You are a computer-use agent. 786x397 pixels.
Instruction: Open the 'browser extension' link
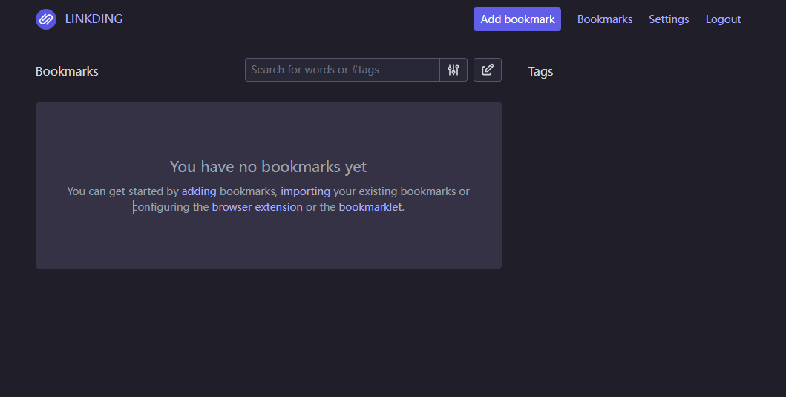pyautogui.click(x=257, y=207)
